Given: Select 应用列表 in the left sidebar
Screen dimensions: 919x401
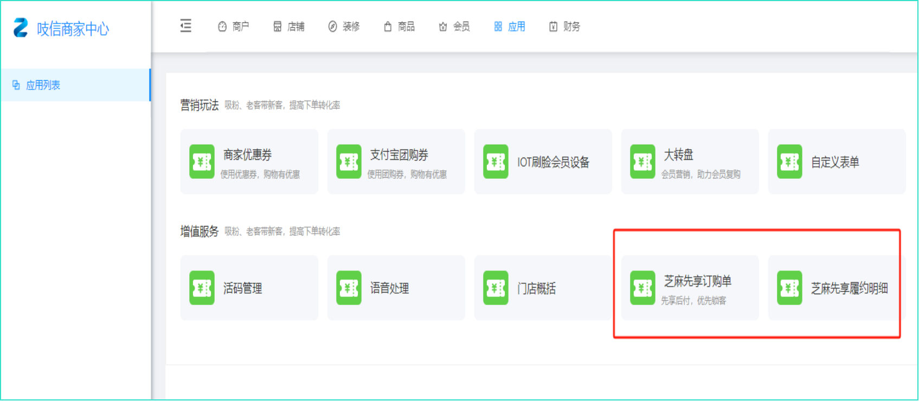Looking at the screenshot, I should 43,85.
